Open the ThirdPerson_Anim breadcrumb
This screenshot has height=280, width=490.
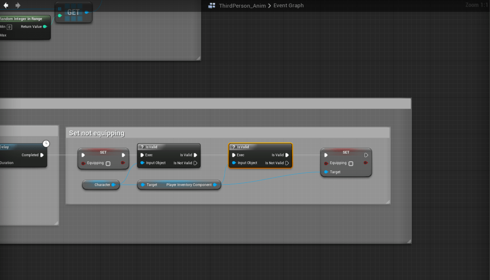tap(242, 6)
